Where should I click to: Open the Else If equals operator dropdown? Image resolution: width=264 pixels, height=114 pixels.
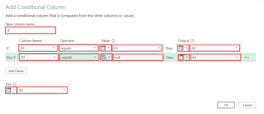tap(95, 57)
